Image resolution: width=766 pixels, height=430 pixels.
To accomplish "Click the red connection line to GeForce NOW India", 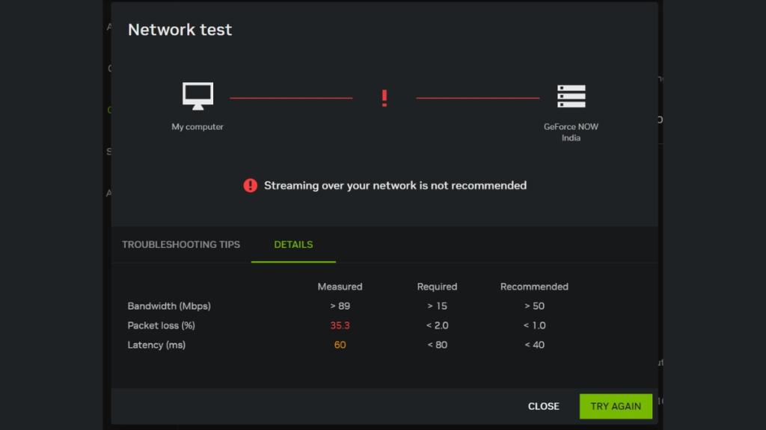I will pyautogui.click(x=479, y=96).
